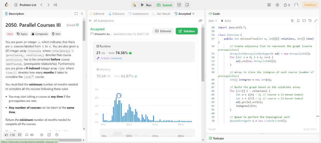Open the timer alarm clock icon

[179, 5]
